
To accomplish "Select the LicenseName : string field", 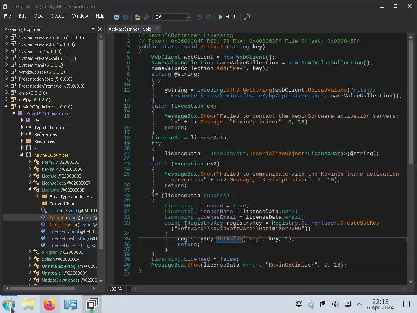I will [x=73, y=245].
